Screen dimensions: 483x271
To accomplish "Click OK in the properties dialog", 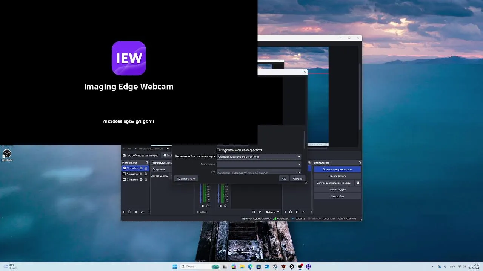I will point(284,178).
